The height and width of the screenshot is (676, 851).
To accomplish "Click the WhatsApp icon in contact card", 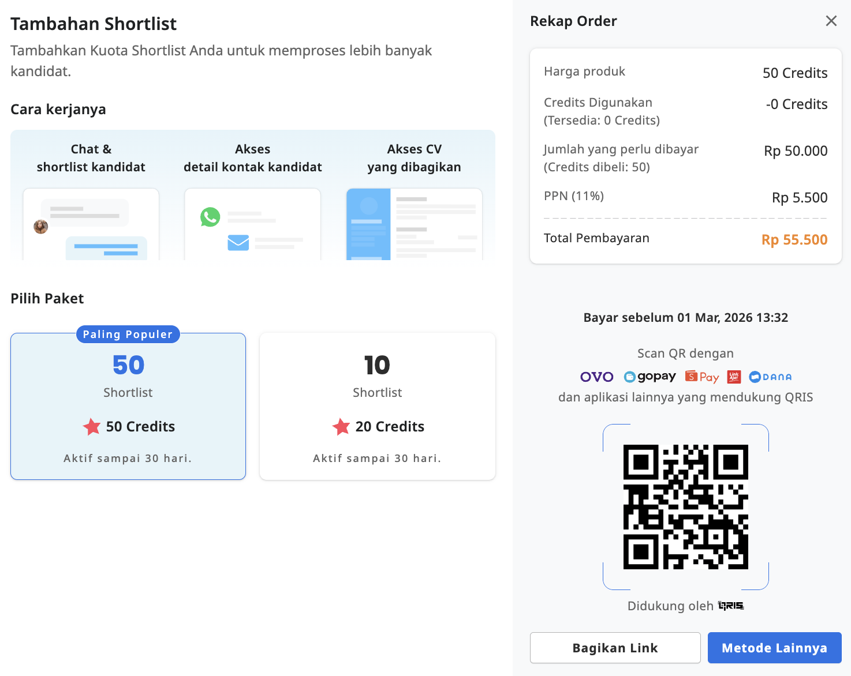I will (x=210, y=217).
